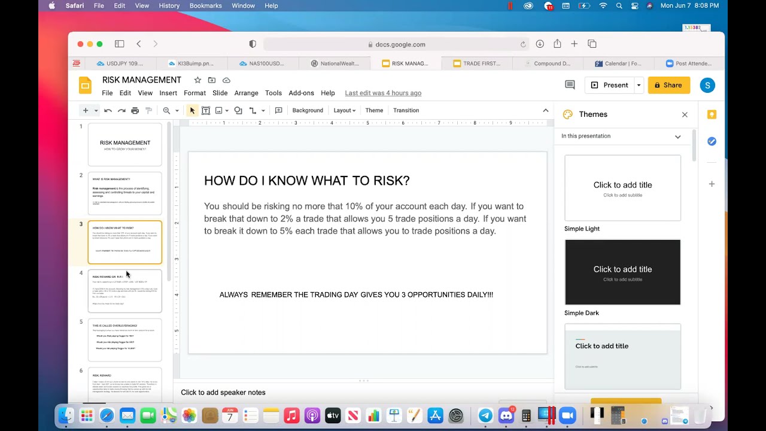Switch to the Compound D browser tab

[x=548, y=63]
